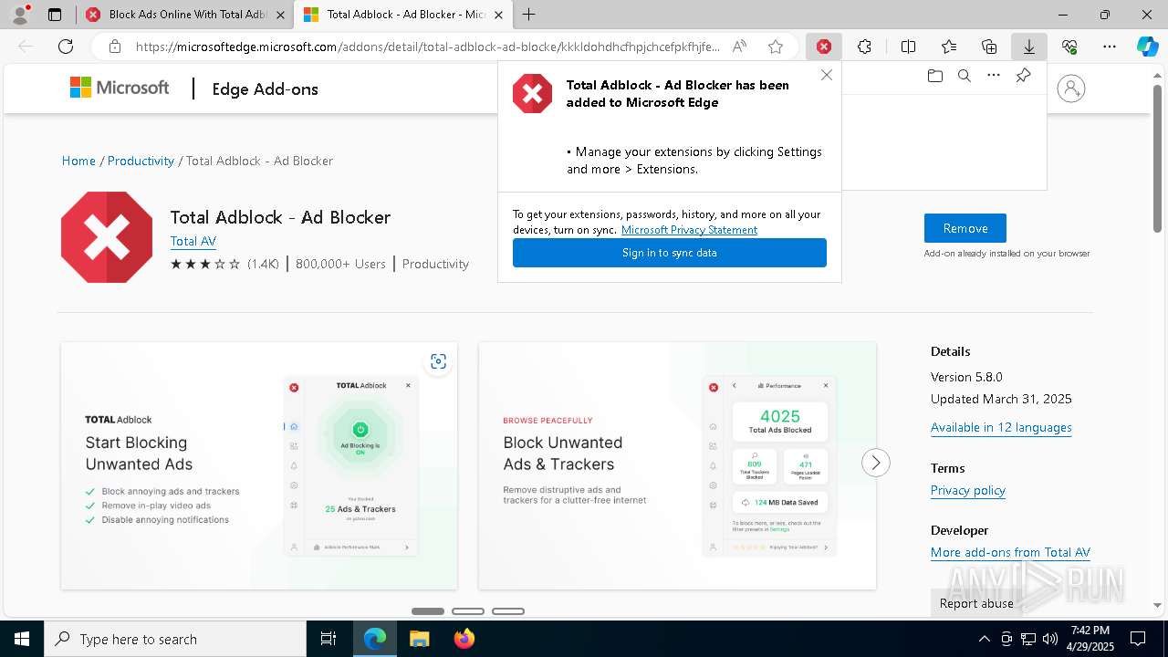Open the Extensions puzzle icon
Viewport: 1168px width, 657px height.
coord(864,47)
